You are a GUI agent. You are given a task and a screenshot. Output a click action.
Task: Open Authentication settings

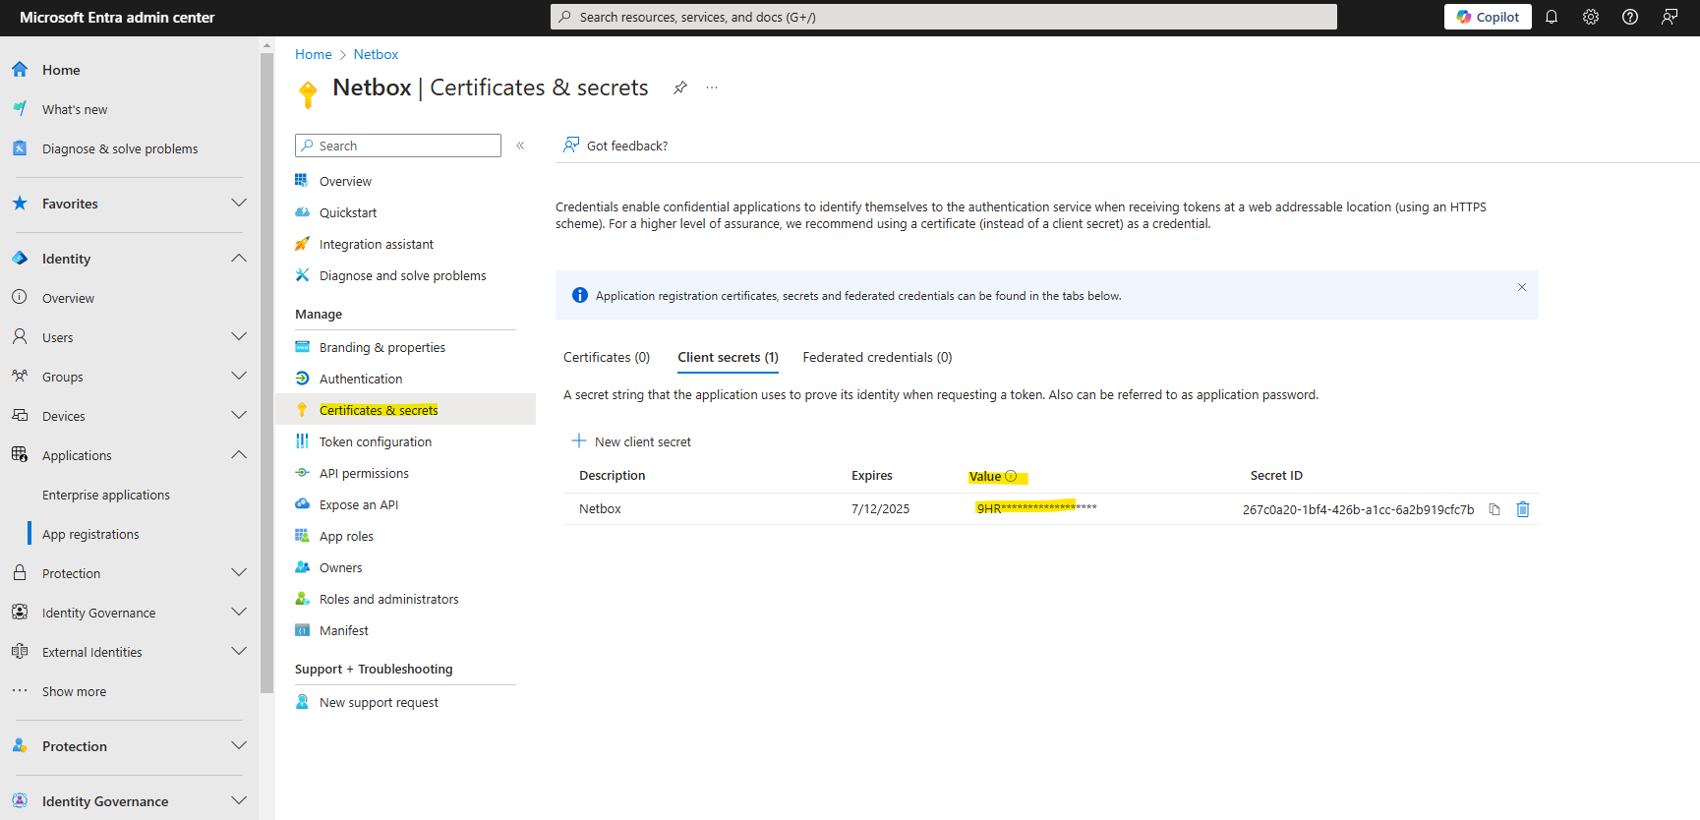(x=360, y=379)
